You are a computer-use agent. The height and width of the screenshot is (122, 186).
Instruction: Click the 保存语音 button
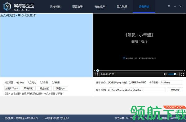175,90
